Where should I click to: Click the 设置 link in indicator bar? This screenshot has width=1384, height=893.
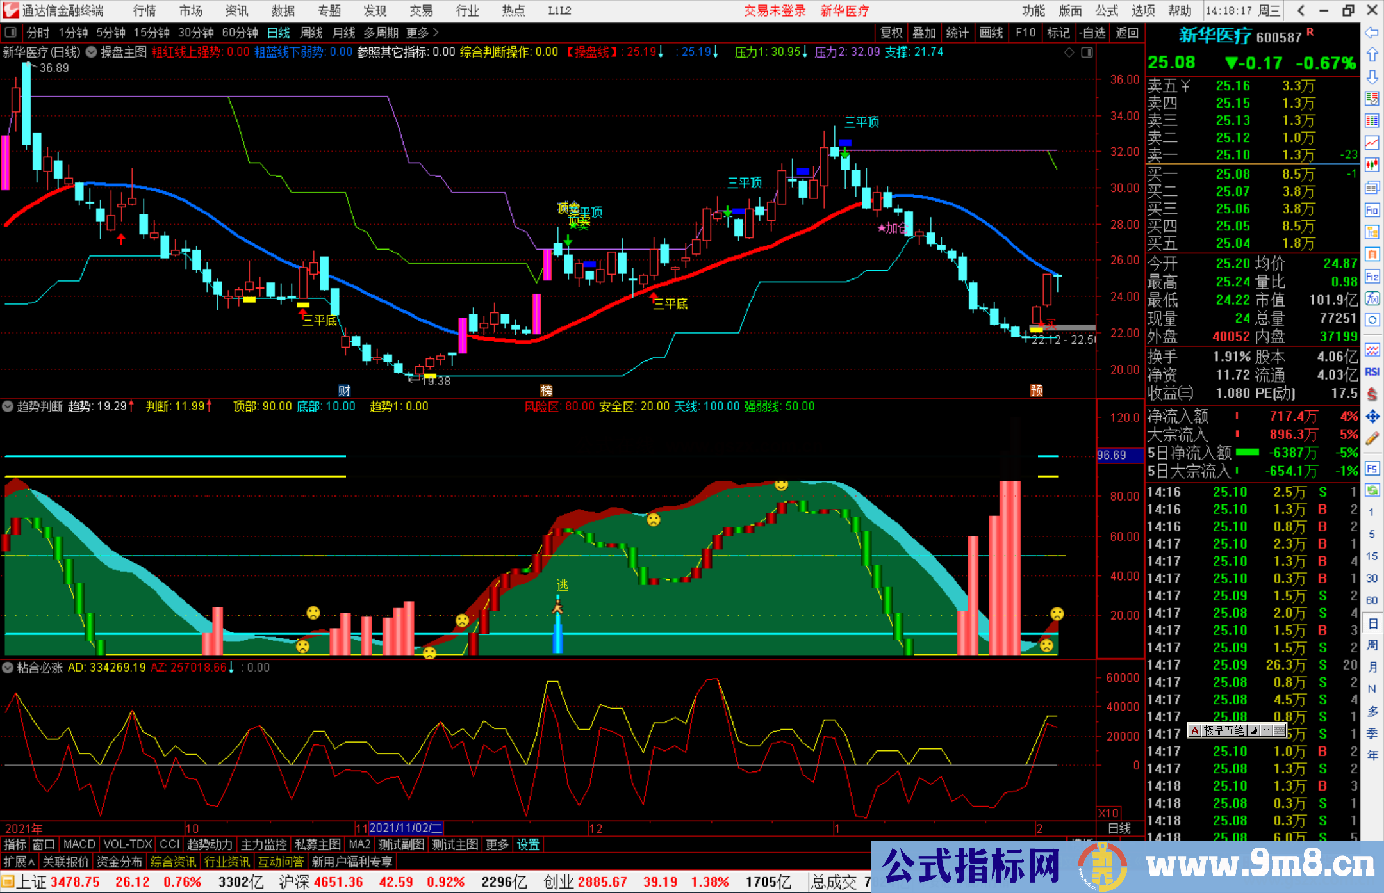click(528, 844)
